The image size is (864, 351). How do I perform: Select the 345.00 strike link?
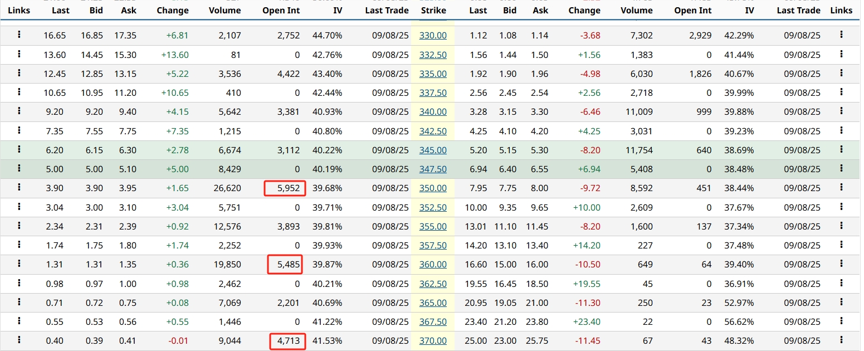click(x=433, y=150)
